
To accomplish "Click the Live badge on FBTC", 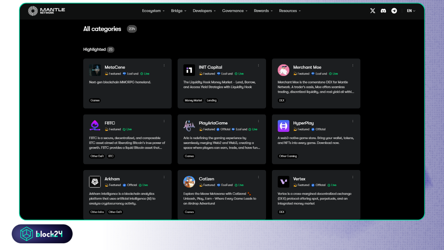I will [127, 129].
